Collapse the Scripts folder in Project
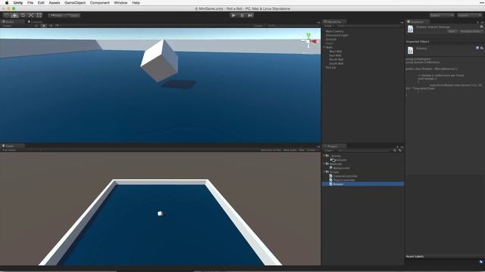Viewport: 485px width, 272px height. pos(324,172)
